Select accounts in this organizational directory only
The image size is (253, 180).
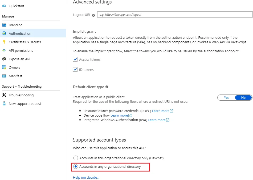(x=76, y=158)
